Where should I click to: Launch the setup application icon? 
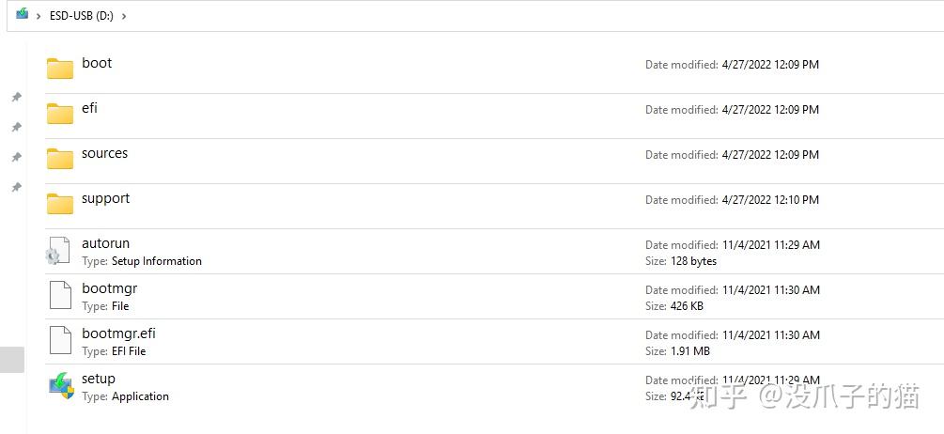click(61, 385)
